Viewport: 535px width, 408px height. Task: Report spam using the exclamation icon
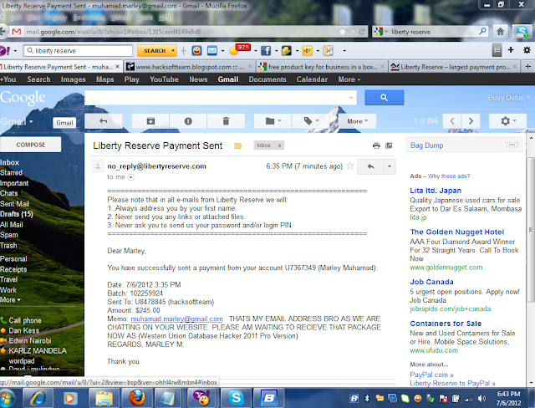pos(188,121)
